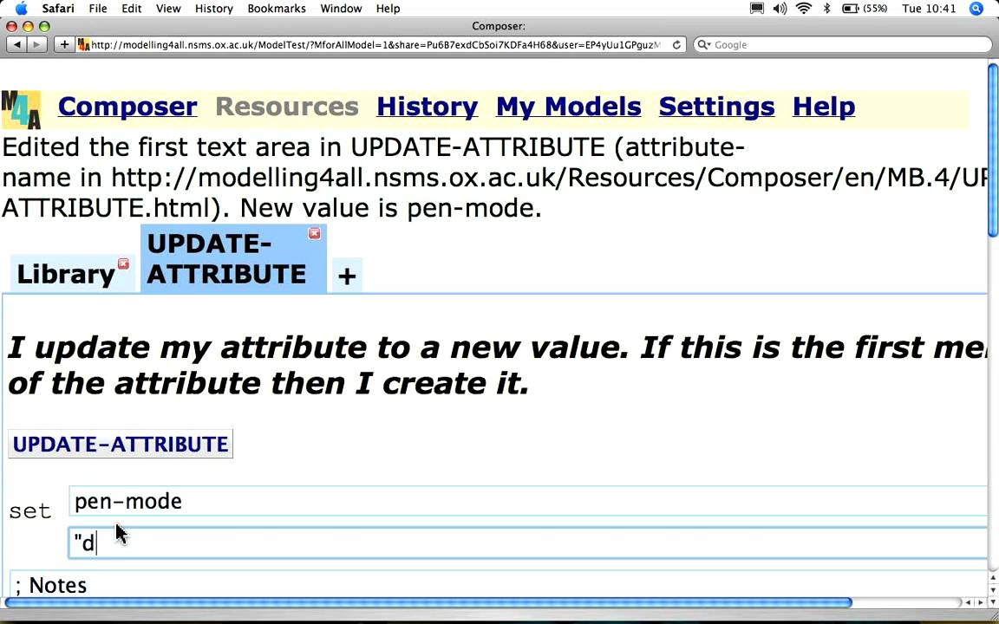Open the Resources link
This screenshot has height=624, width=999.
287,107
